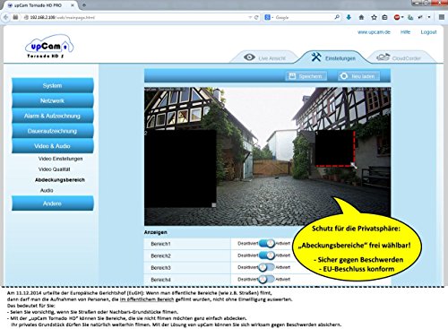Click the upCam Tornado HD logo
448x329 pixels.
pyautogui.click(x=49, y=47)
